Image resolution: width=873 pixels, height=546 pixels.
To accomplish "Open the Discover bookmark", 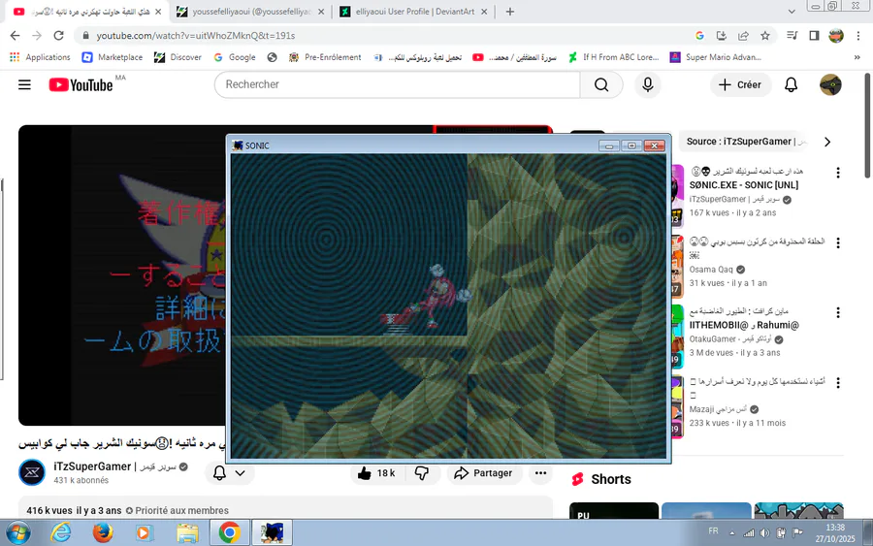I will pos(178,57).
